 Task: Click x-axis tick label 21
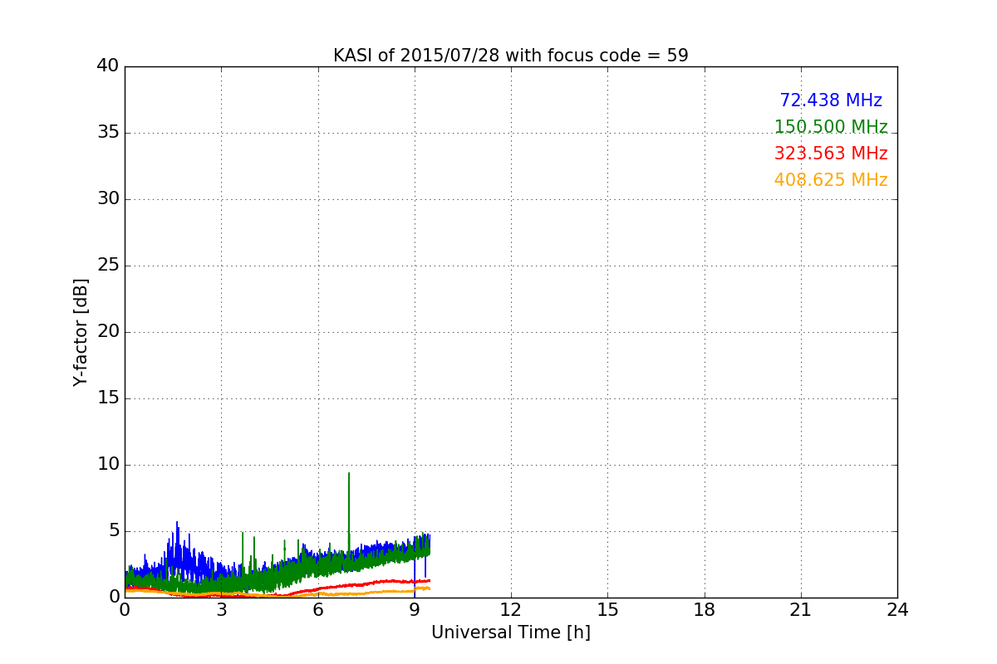[x=801, y=610]
